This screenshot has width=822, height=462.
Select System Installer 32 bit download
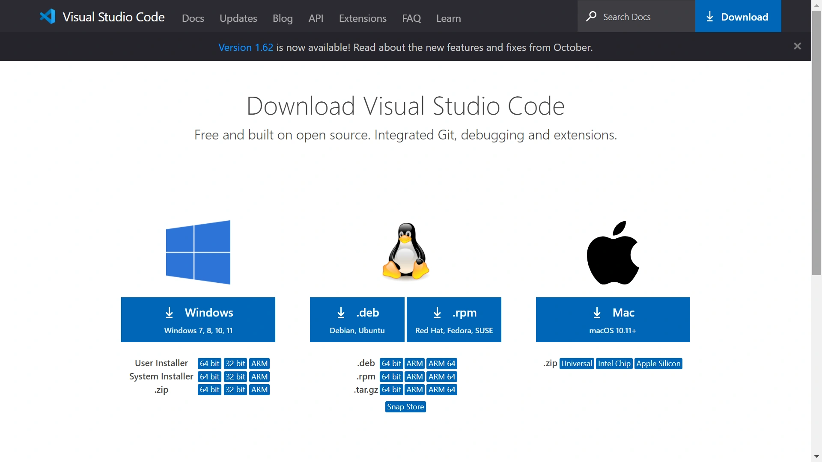[x=235, y=377]
